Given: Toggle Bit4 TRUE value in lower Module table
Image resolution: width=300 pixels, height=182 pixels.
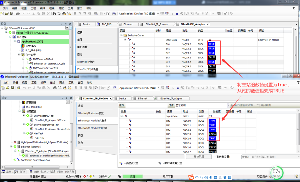Looking at the screenshot, I should click(212, 138).
